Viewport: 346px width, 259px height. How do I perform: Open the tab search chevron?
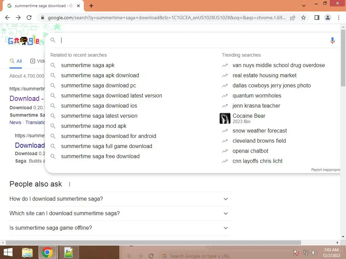tap(304, 6)
